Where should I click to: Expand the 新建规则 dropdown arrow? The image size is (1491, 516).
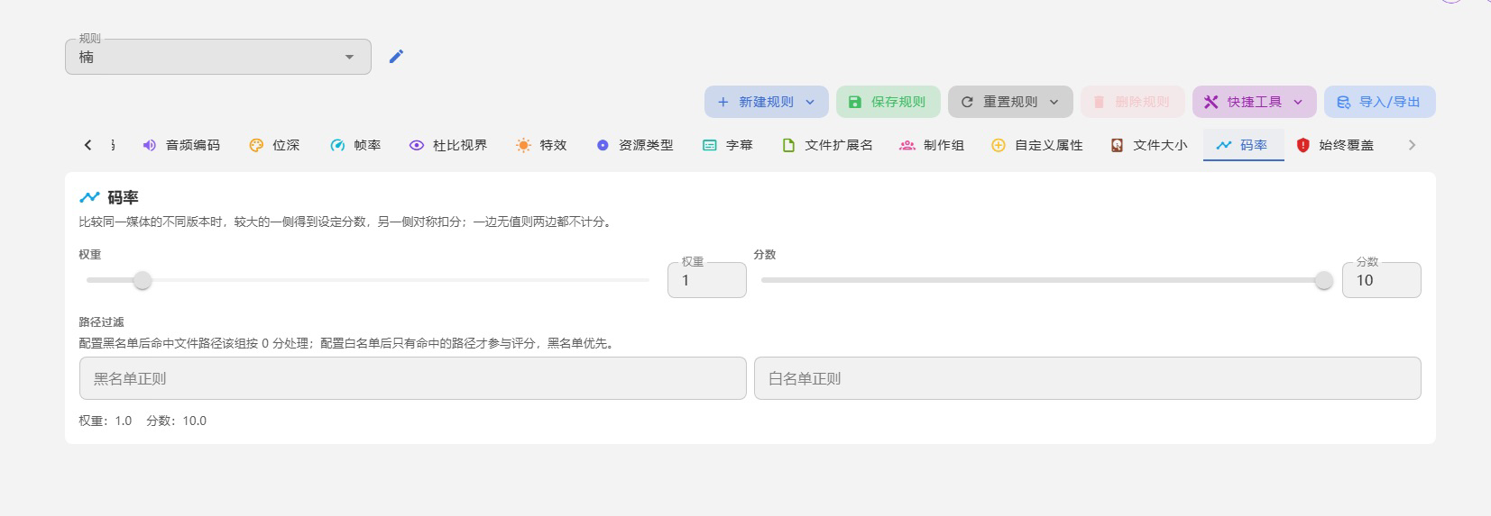coord(810,102)
